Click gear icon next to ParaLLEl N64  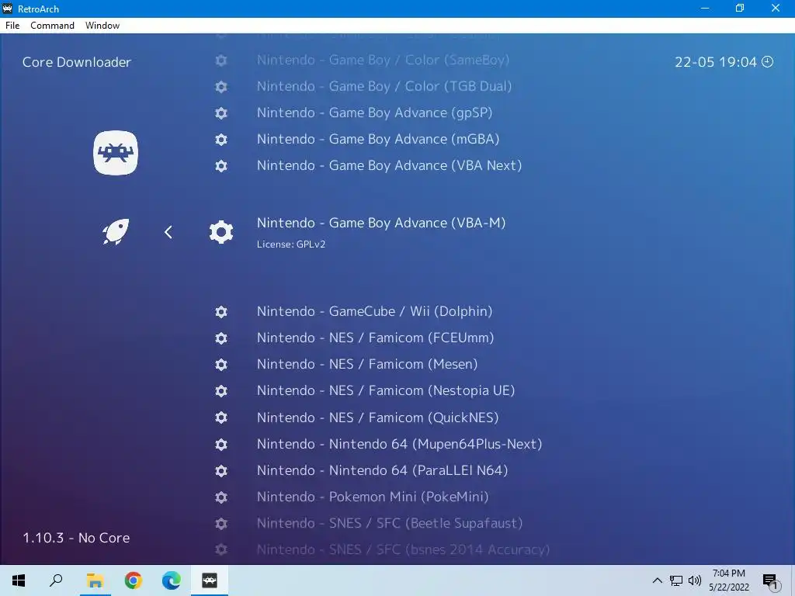[221, 471]
